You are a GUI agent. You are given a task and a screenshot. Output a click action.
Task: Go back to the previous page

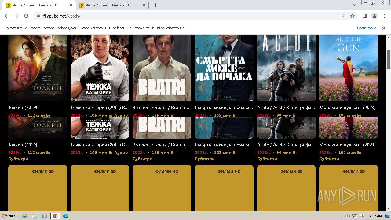pyautogui.click(x=7, y=16)
